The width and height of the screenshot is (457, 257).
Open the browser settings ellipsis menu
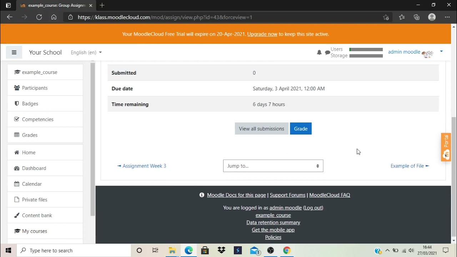(x=447, y=17)
